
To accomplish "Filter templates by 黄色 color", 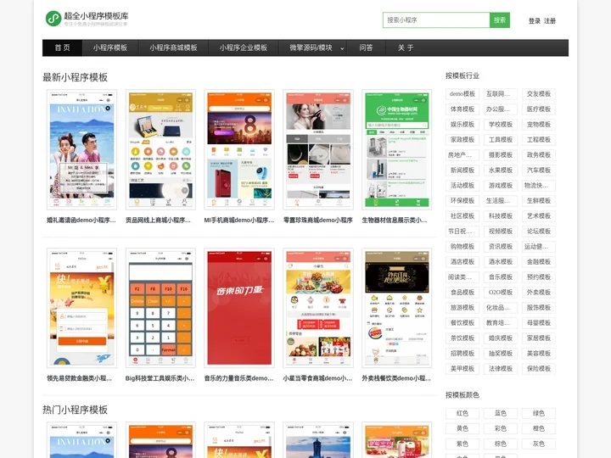I will pyautogui.click(x=462, y=428).
